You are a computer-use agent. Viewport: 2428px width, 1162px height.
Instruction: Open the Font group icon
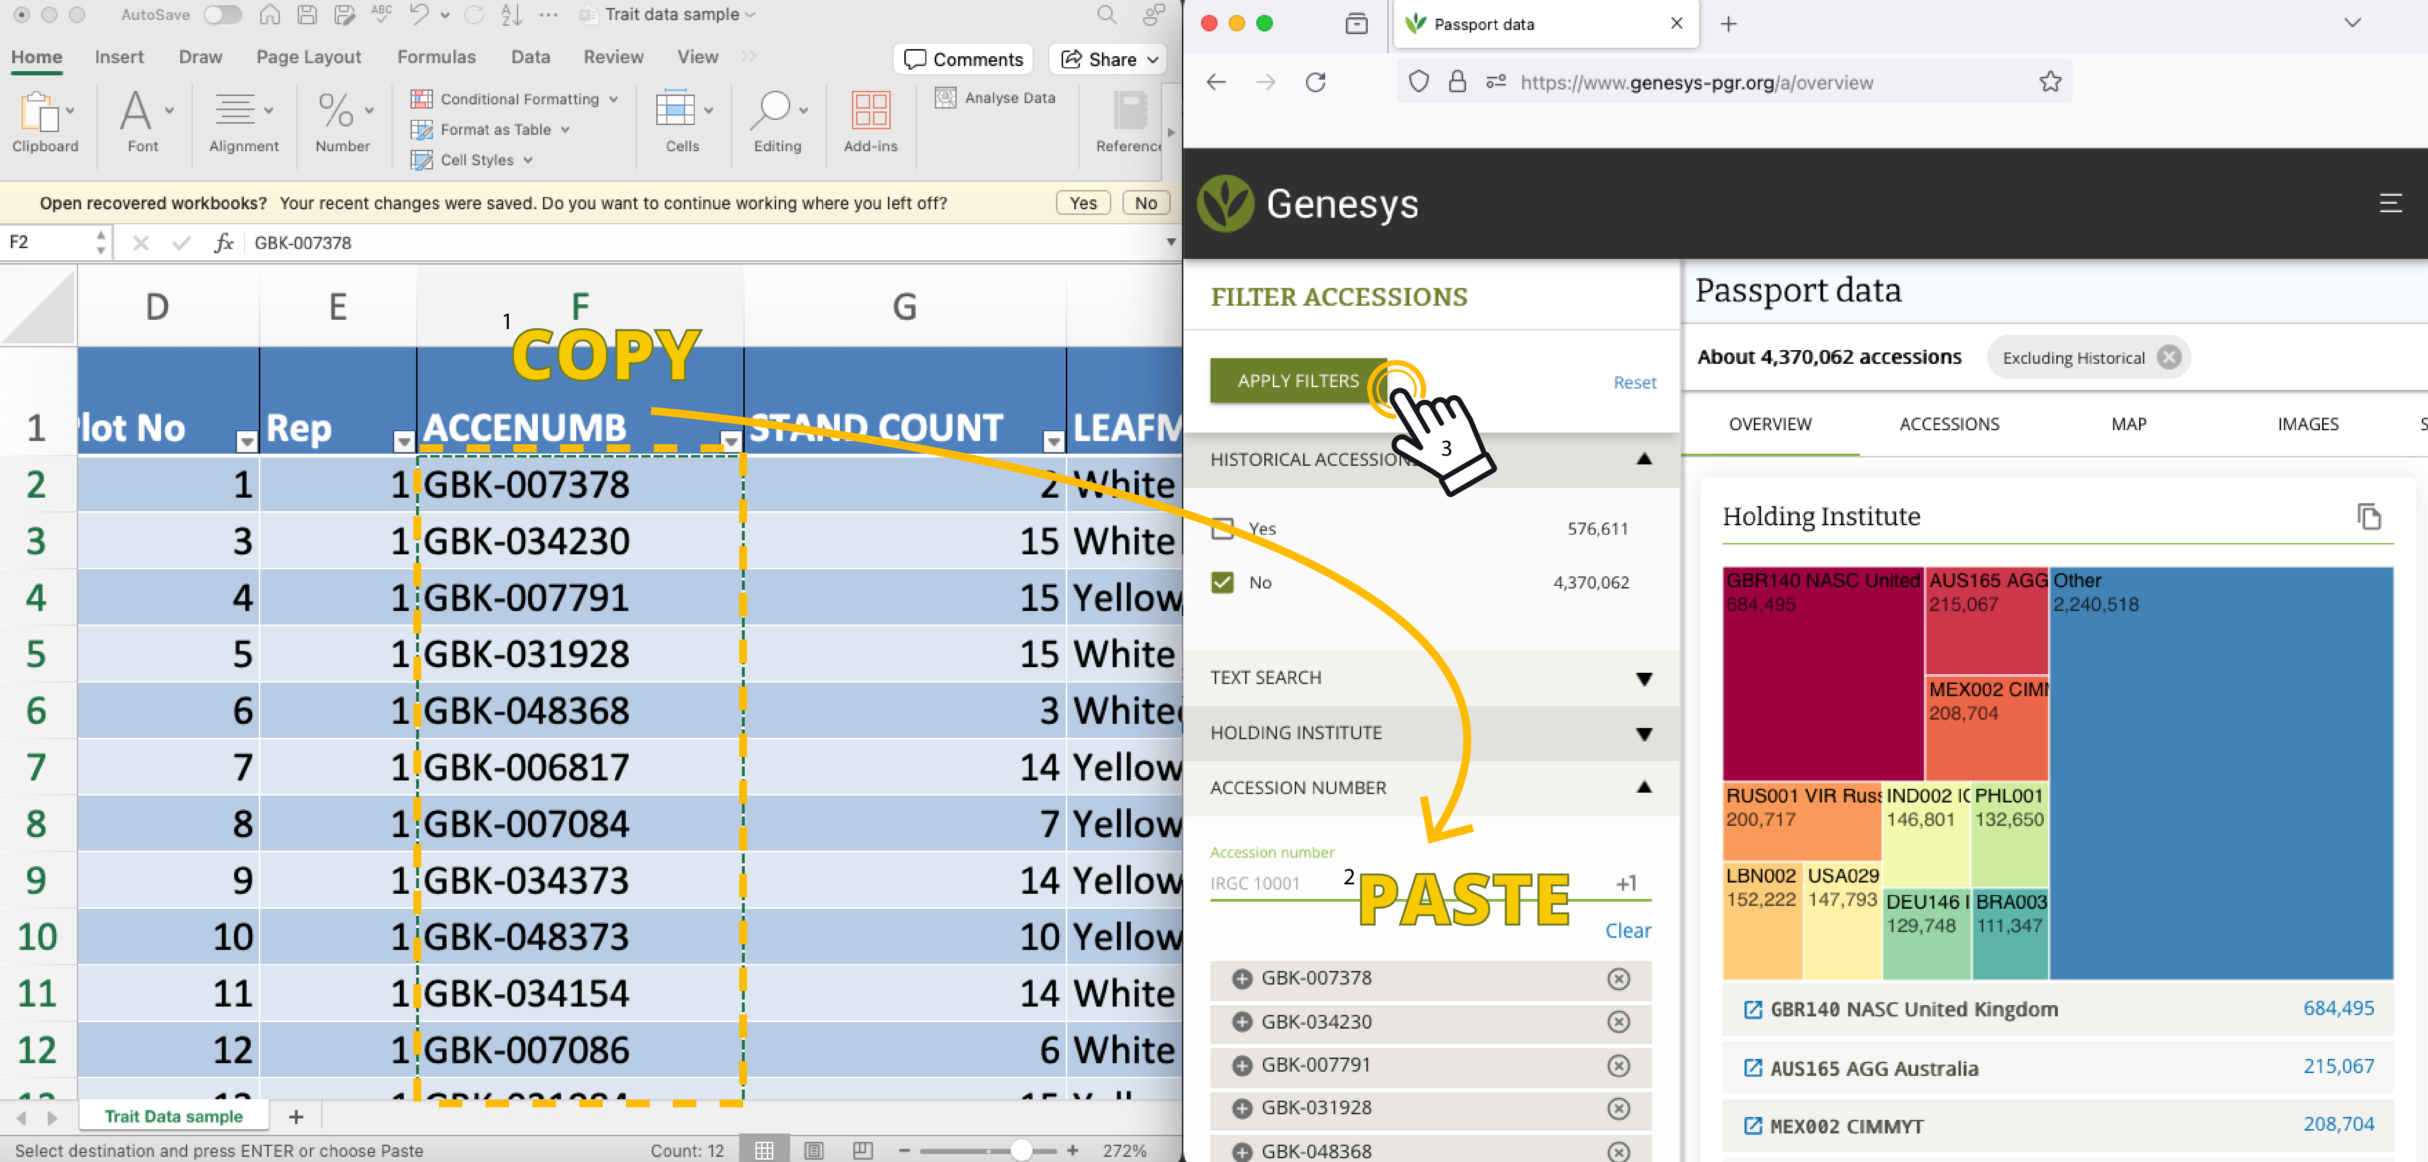[136, 110]
